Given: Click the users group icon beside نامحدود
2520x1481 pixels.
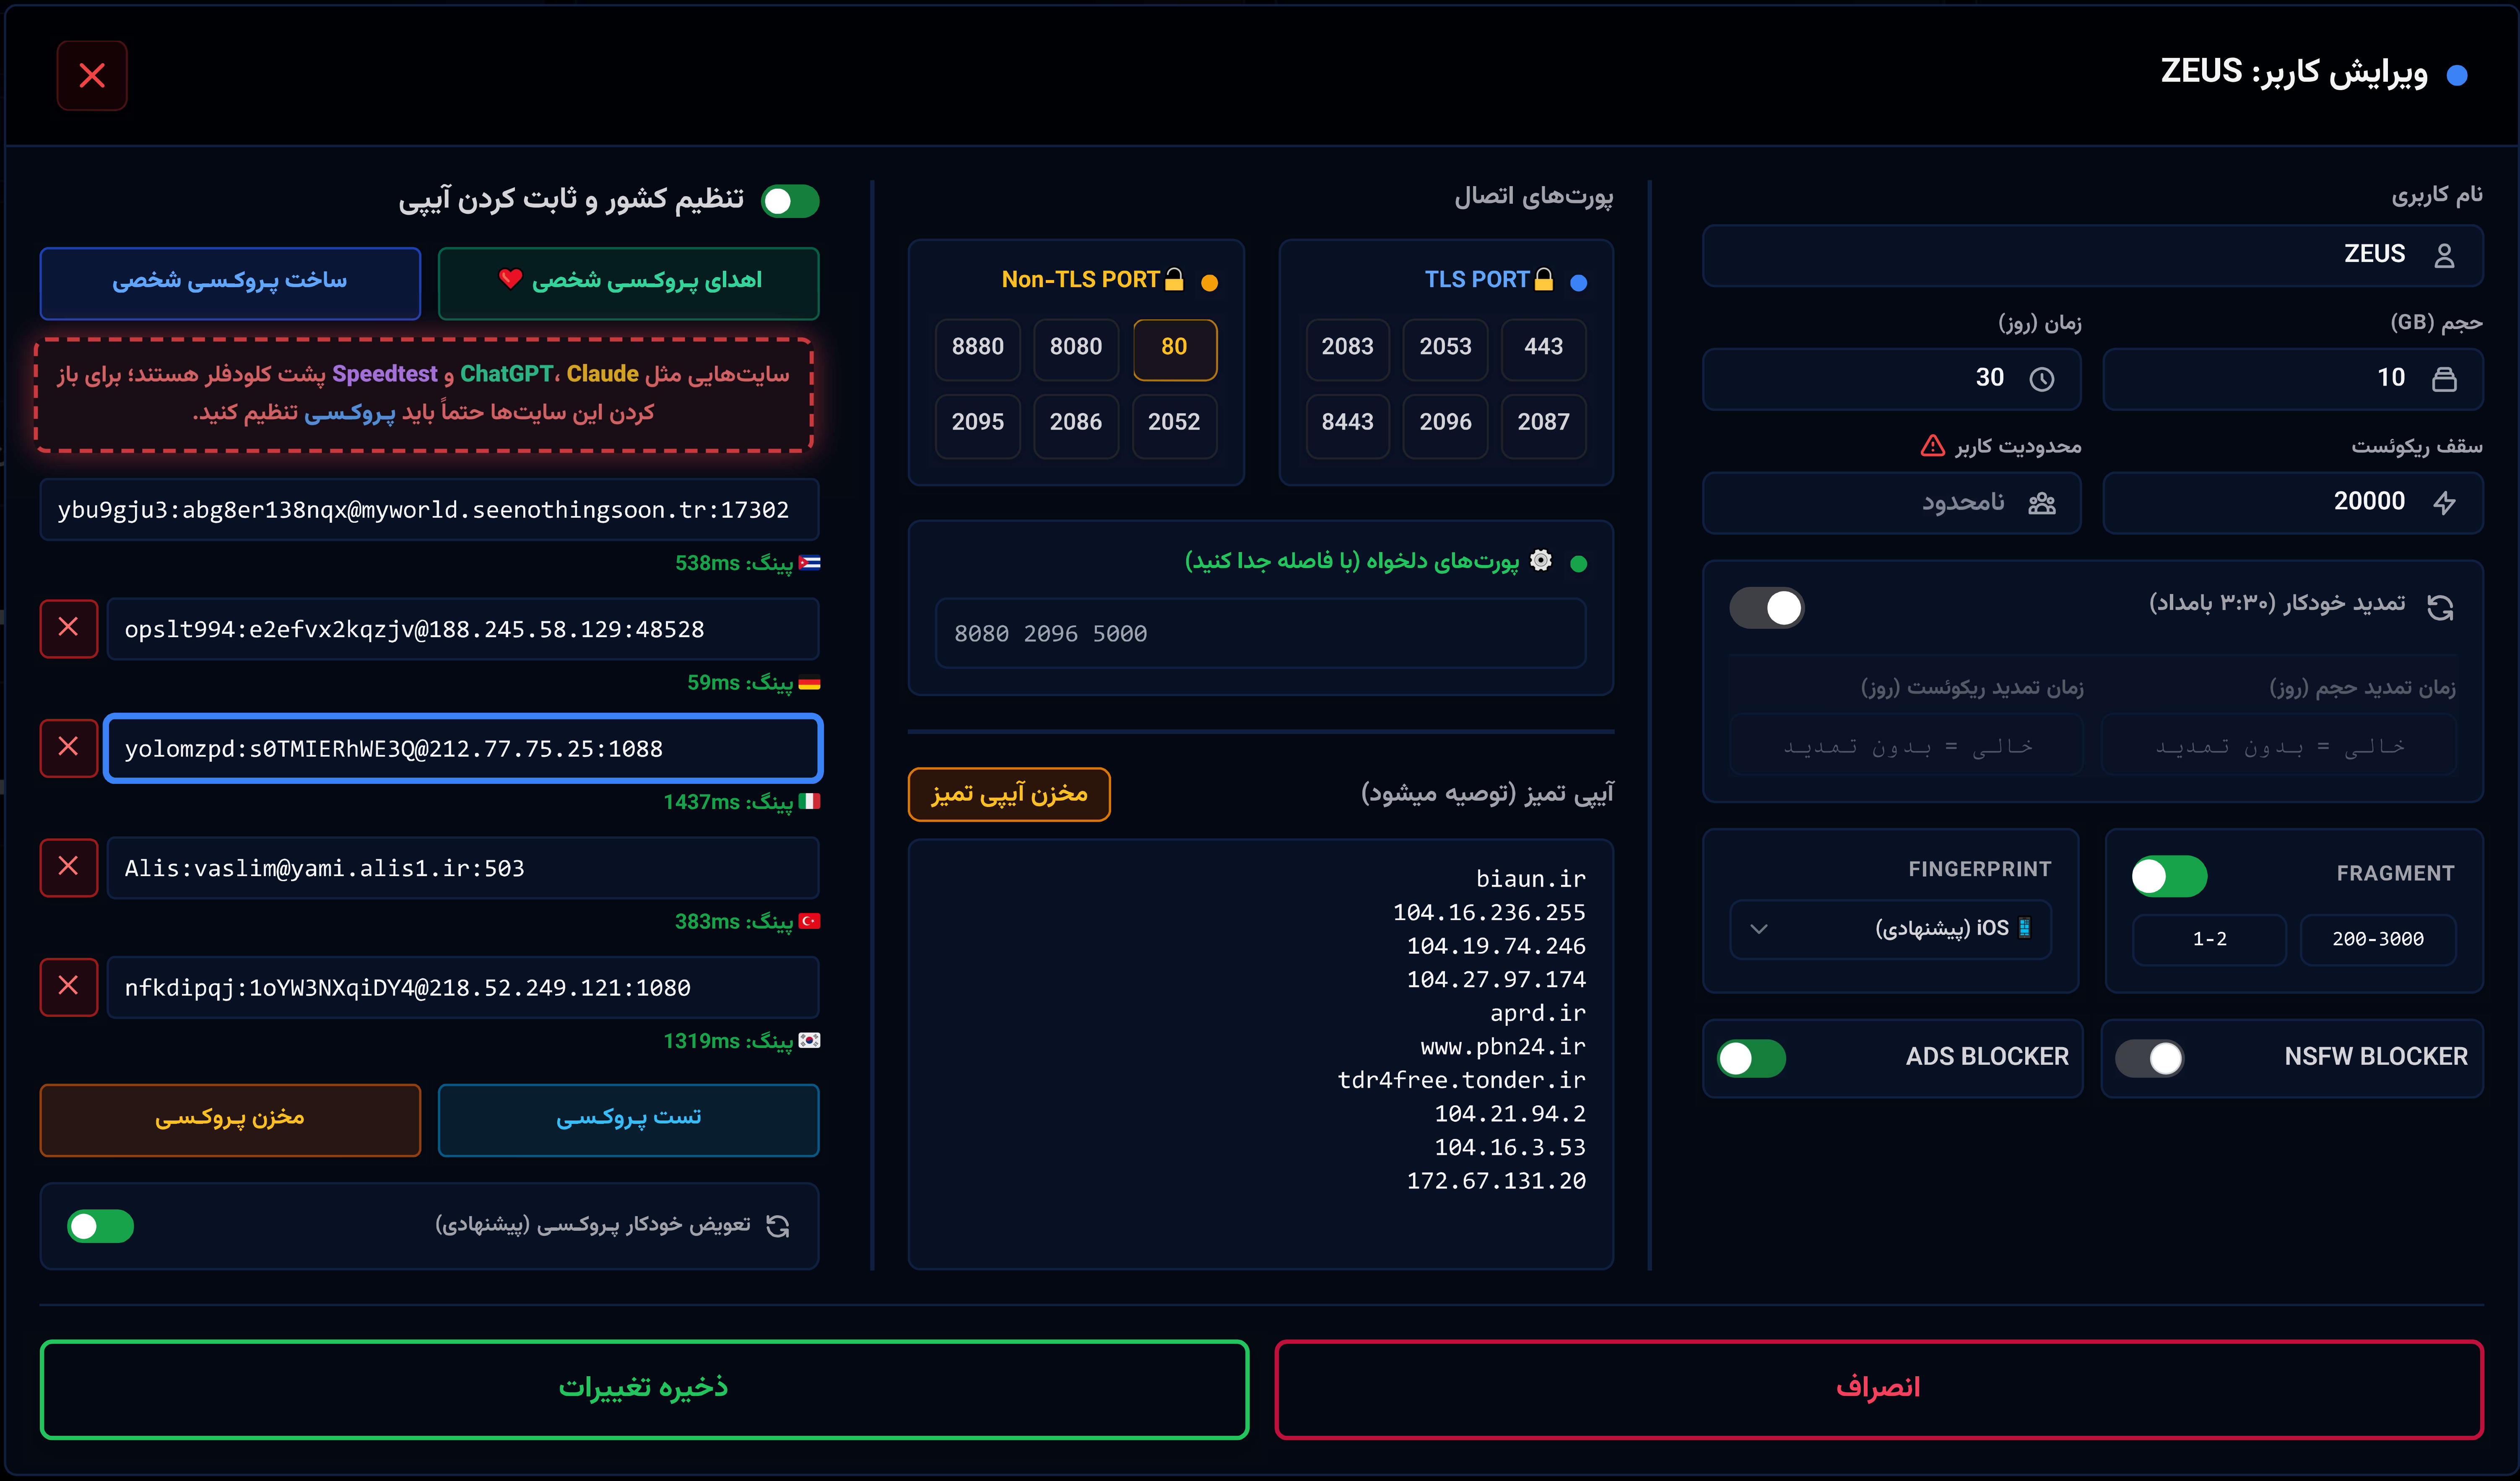Looking at the screenshot, I should (2041, 503).
